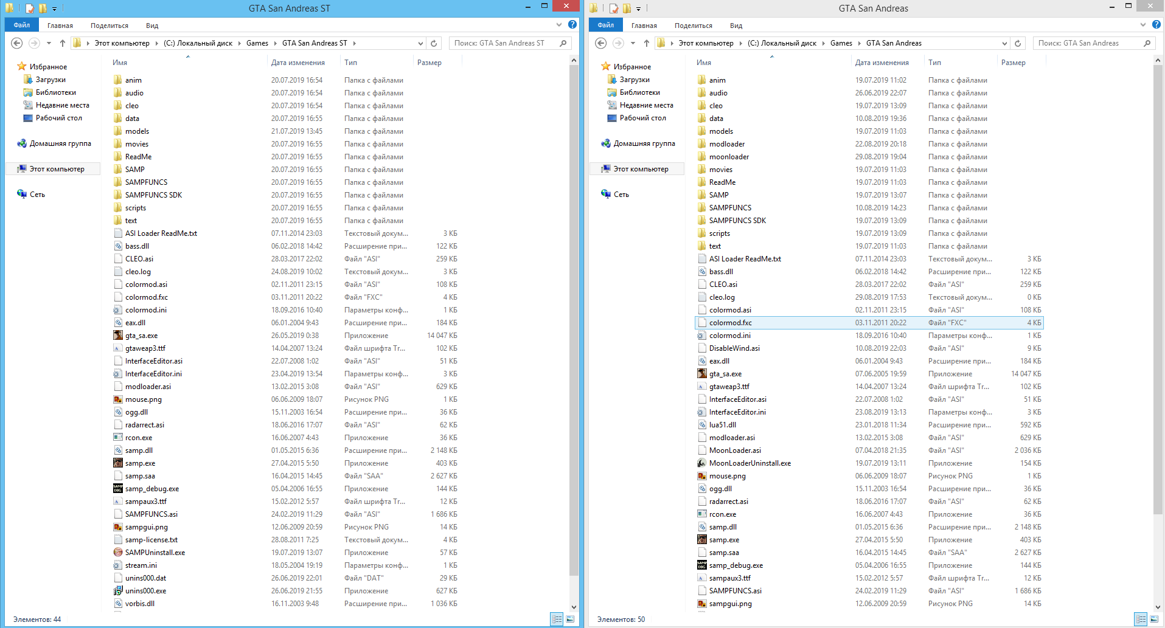This screenshot has height=628, width=1165.
Task: Open recent locations dropdown in right window
Action: pos(633,43)
